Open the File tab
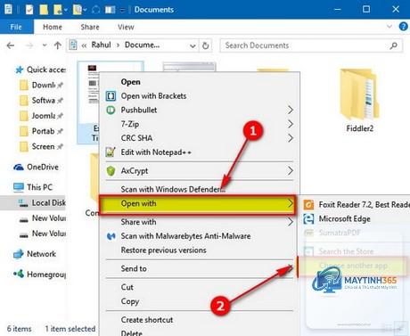 click(16, 27)
